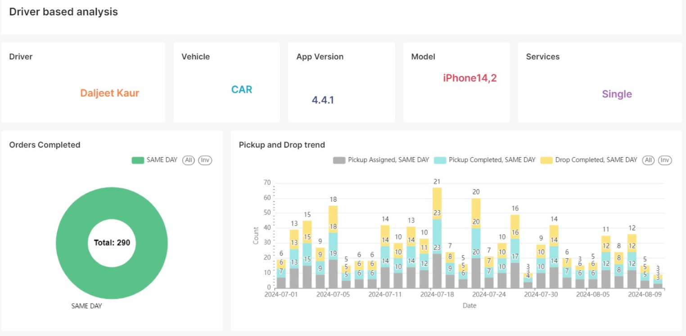
Task: Click the green SAME DAY donut ring
Action: click(72, 243)
